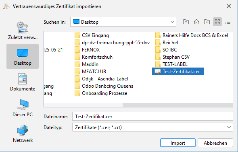Image resolution: width=238 pixels, height=152 pixels.
Task: Open Netzwerk in the sidebar
Action: 23,134
